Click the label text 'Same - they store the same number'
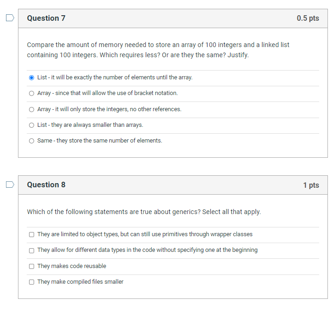This screenshot has height=310, width=333. coord(100,141)
